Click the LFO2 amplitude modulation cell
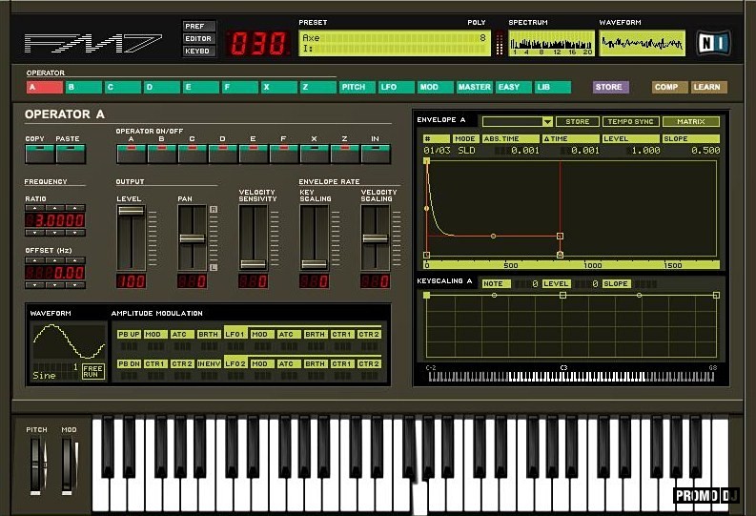The image size is (756, 516). coord(235,363)
